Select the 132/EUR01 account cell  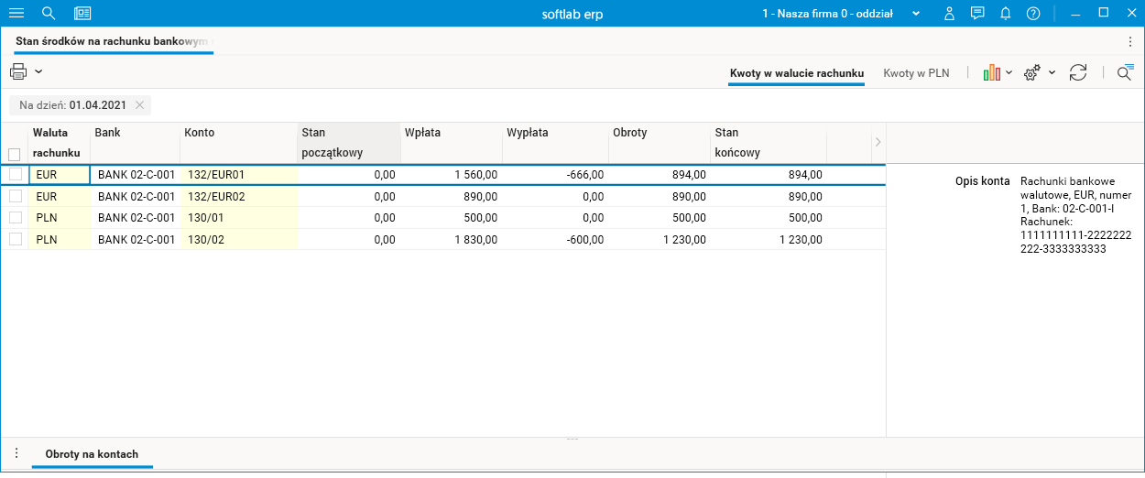[x=238, y=174]
